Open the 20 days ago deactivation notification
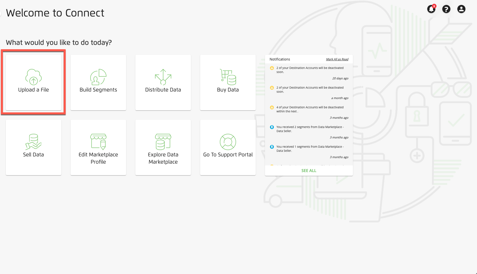The width and height of the screenshot is (477, 274). (x=309, y=73)
